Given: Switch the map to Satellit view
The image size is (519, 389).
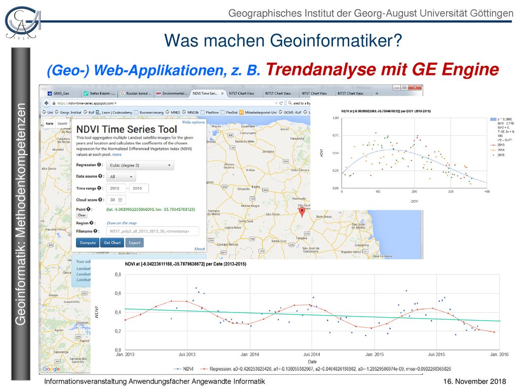Looking at the screenshot, I should click(x=62, y=124).
